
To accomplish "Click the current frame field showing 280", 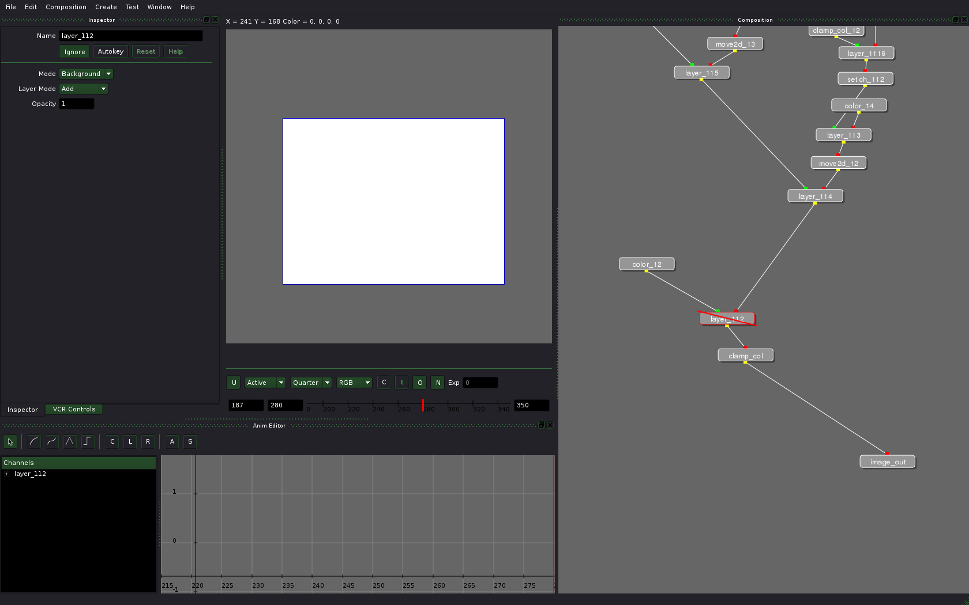I will point(286,405).
